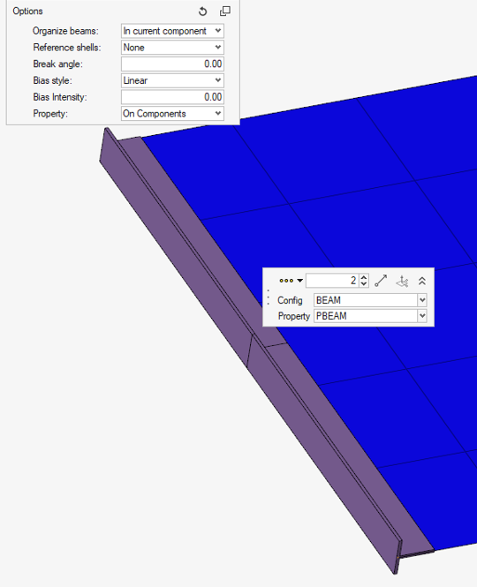This screenshot has height=587, width=477.
Task: Click the Bias Intensity input field
Action: point(172,97)
